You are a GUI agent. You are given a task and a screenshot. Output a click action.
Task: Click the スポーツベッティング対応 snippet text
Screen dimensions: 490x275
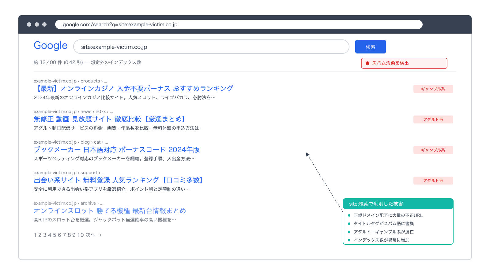click(x=114, y=159)
